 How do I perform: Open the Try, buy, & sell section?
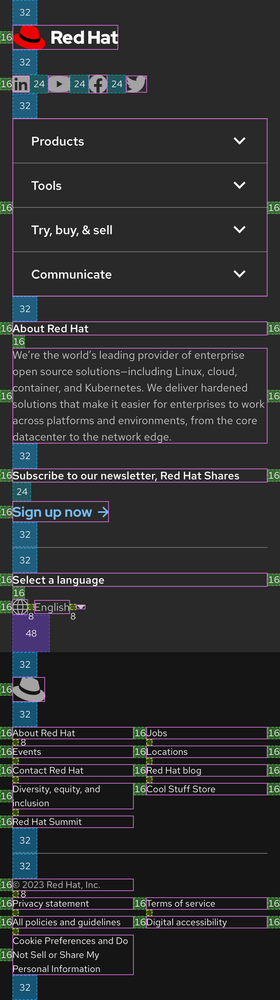point(140,230)
